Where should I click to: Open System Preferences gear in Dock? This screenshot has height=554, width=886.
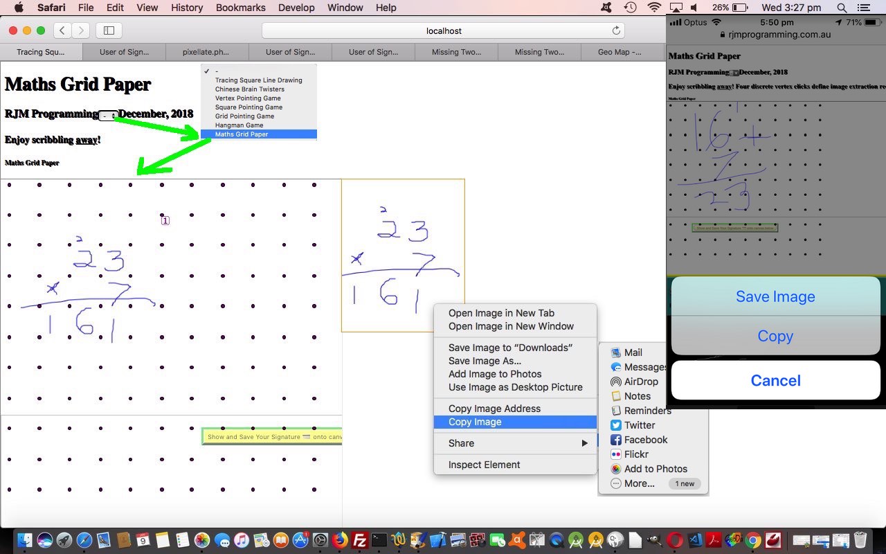tap(320, 540)
